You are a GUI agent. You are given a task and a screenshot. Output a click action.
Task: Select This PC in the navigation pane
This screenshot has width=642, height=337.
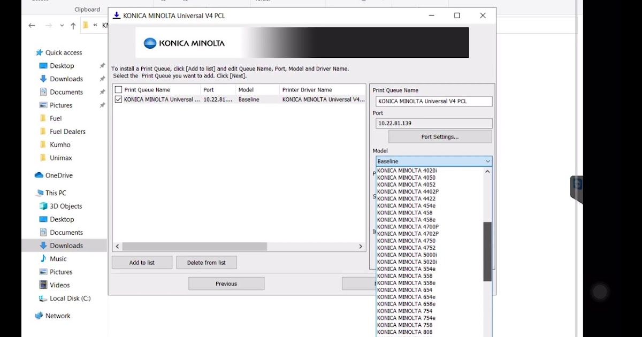[56, 193]
